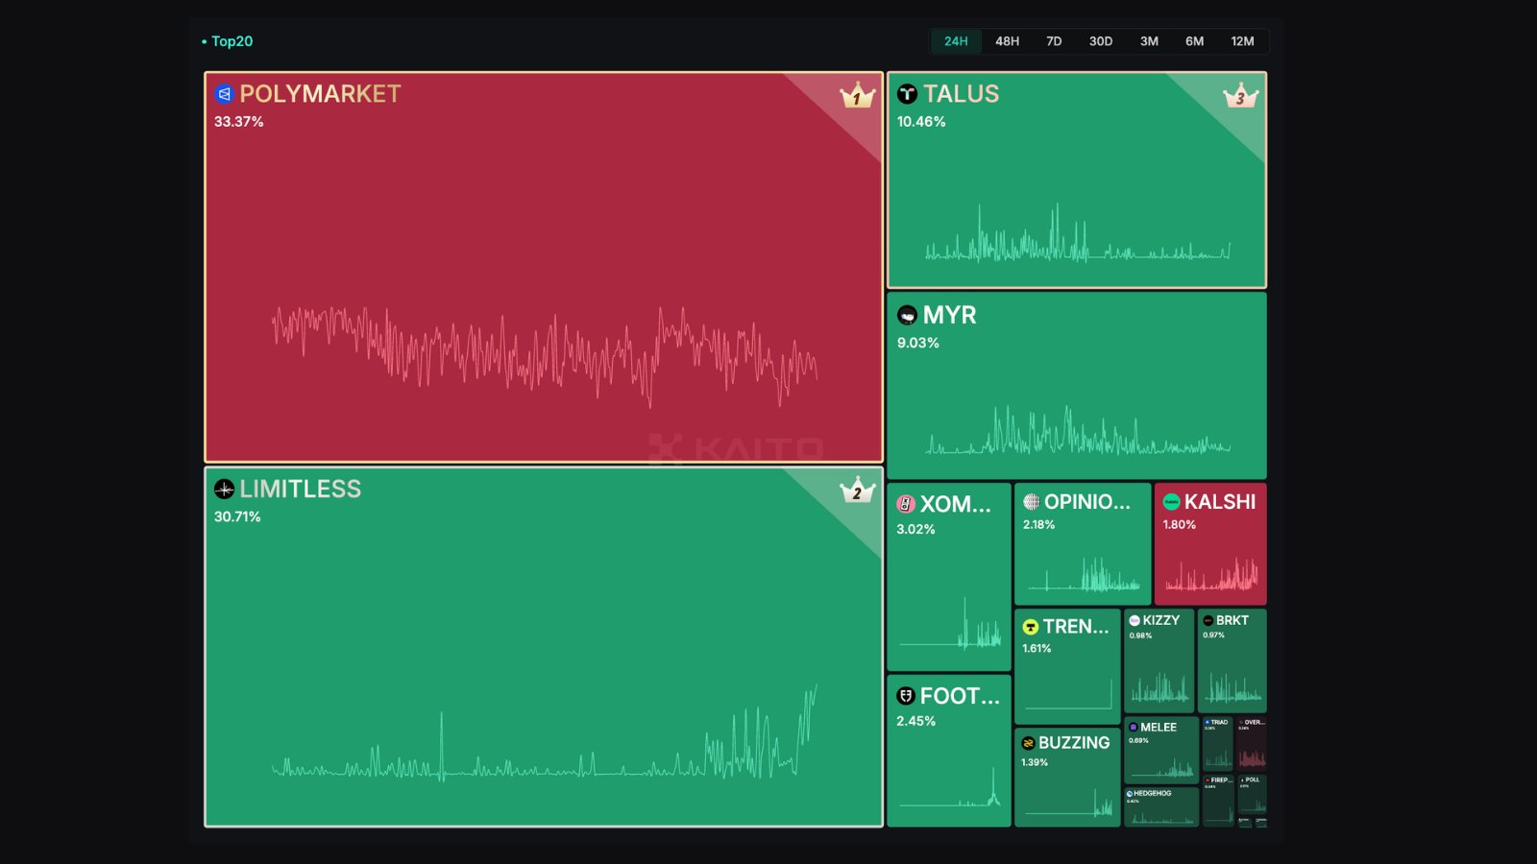
Task: Select the 12M tab
Action: [1243, 41]
